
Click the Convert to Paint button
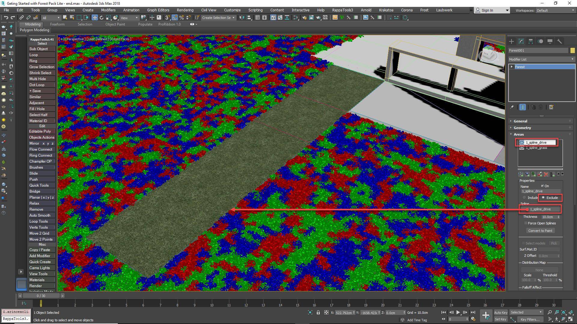(540, 230)
